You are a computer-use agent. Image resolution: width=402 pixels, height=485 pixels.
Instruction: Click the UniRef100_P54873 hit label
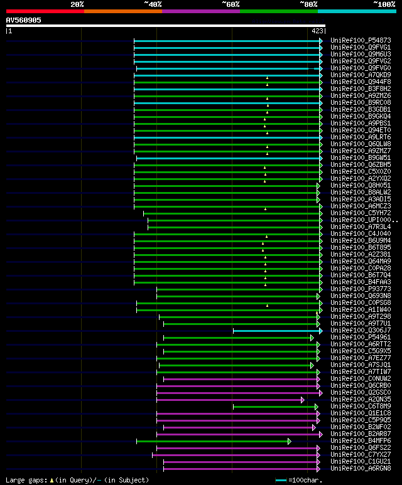point(361,41)
